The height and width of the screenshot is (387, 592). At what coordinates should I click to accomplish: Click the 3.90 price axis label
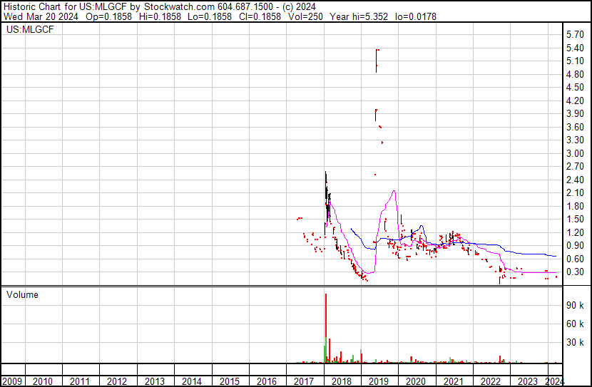[576, 114]
